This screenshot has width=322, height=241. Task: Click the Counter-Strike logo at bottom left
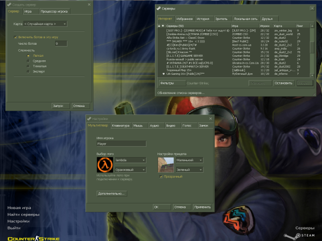pos(34,238)
